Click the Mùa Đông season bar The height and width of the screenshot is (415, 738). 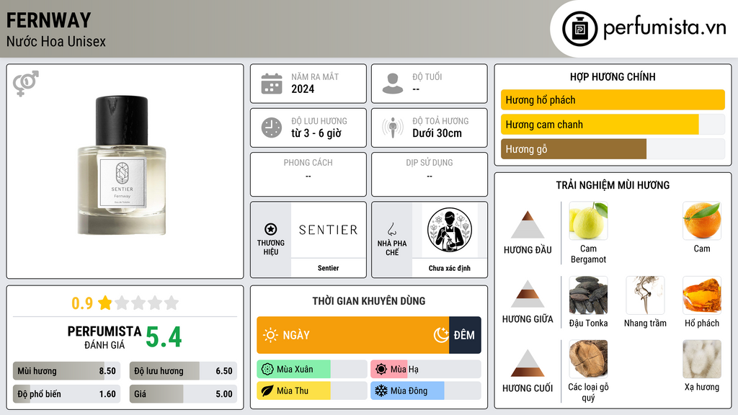coord(426,391)
